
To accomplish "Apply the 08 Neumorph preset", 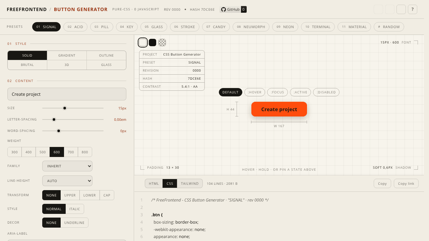I will tap(251, 27).
